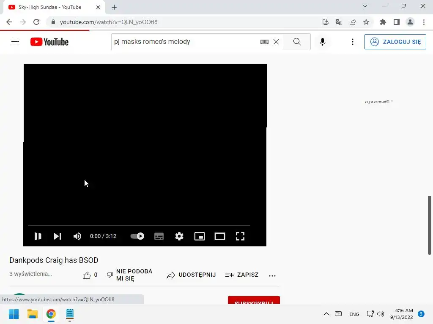Screen dimensions: 433x324
Task: Mute the video volume
Action: (x=77, y=236)
